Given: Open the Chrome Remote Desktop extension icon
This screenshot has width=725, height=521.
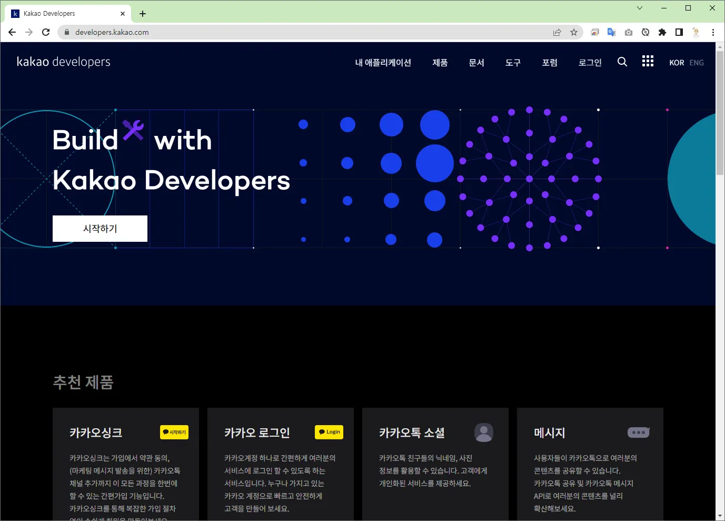Looking at the screenshot, I should tap(595, 32).
